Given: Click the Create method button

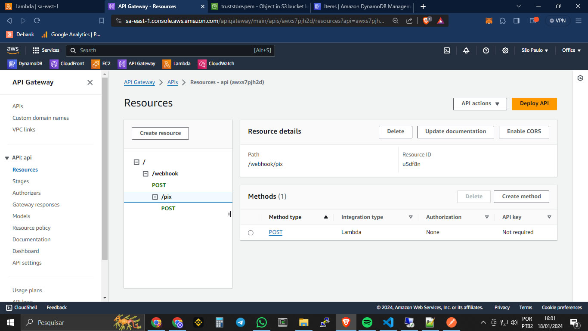Looking at the screenshot, I should [521, 197].
